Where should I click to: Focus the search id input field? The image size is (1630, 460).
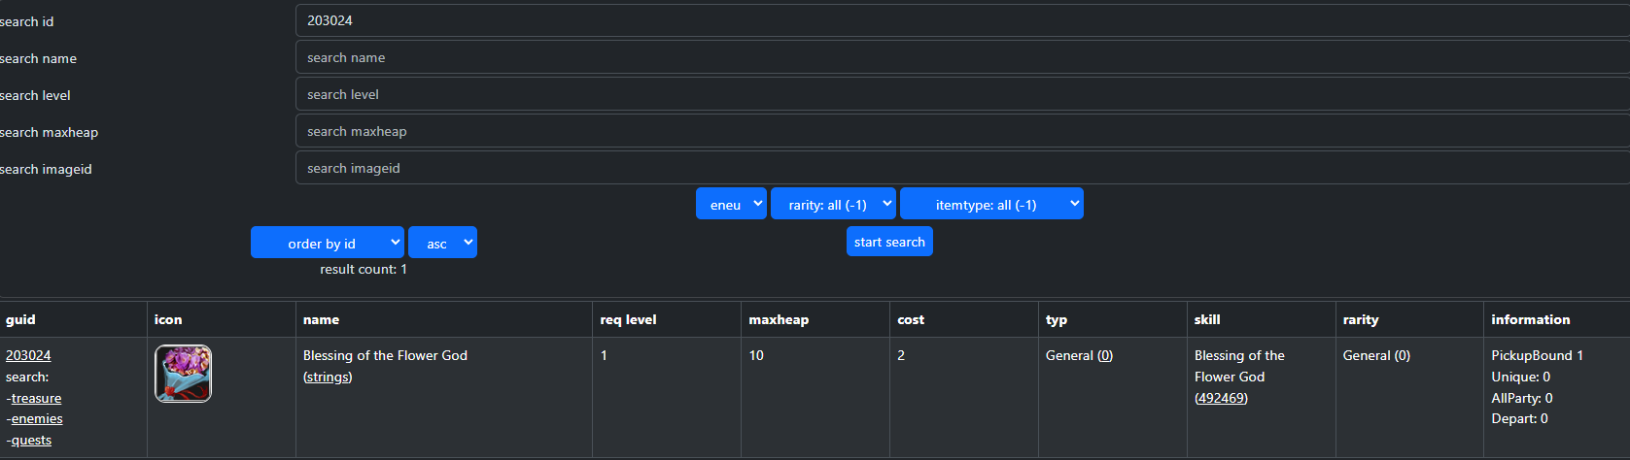962,20
